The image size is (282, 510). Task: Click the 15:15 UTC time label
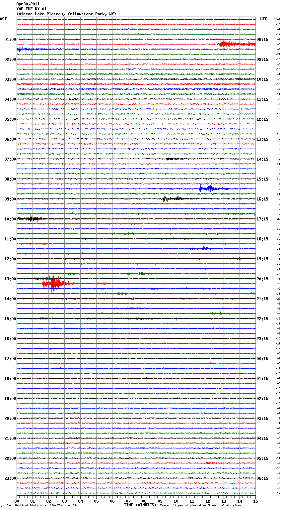pos(262,179)
